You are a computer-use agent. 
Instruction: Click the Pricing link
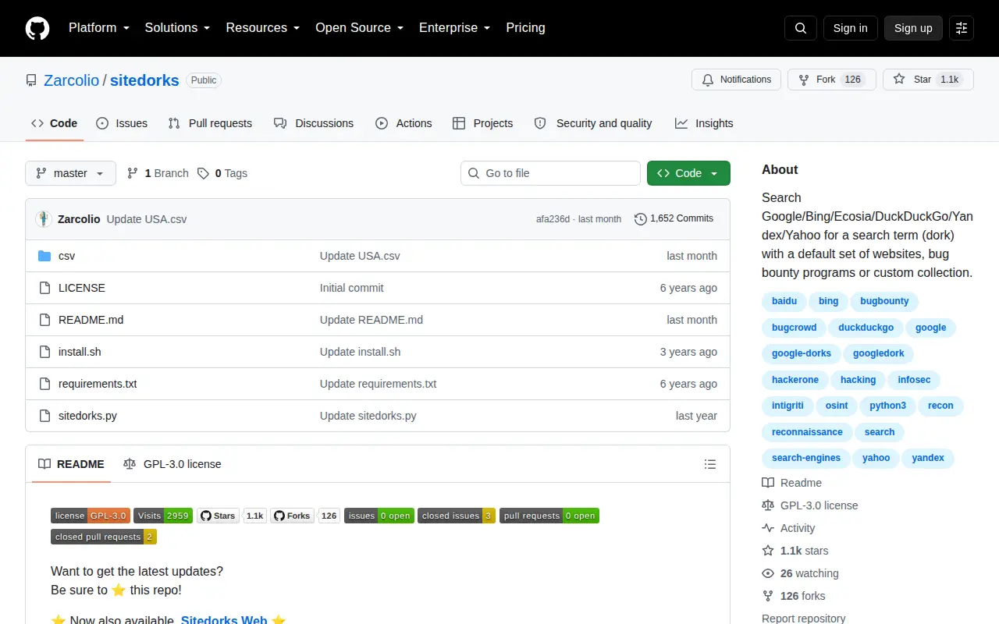pos(525,28)
